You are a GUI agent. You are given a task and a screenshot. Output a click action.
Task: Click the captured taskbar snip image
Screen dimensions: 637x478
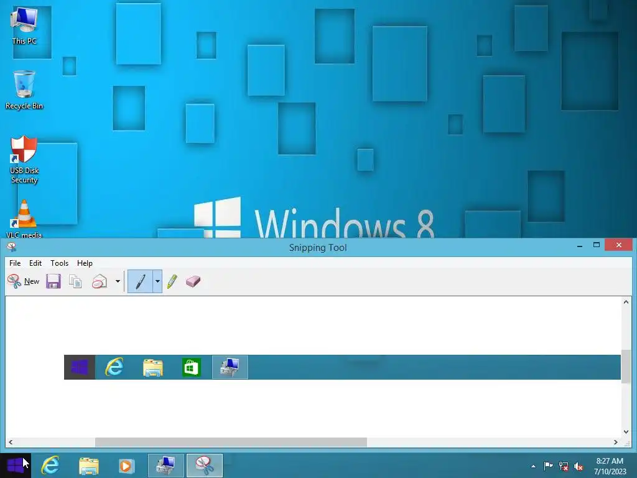click(342, 367)
